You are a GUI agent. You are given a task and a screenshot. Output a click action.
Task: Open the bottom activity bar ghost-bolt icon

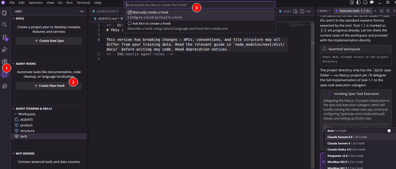click(4, 86)
